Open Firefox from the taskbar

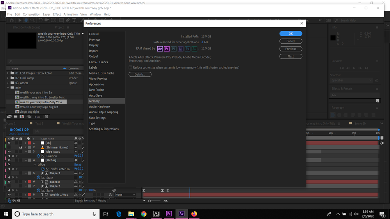coord(194,214)
